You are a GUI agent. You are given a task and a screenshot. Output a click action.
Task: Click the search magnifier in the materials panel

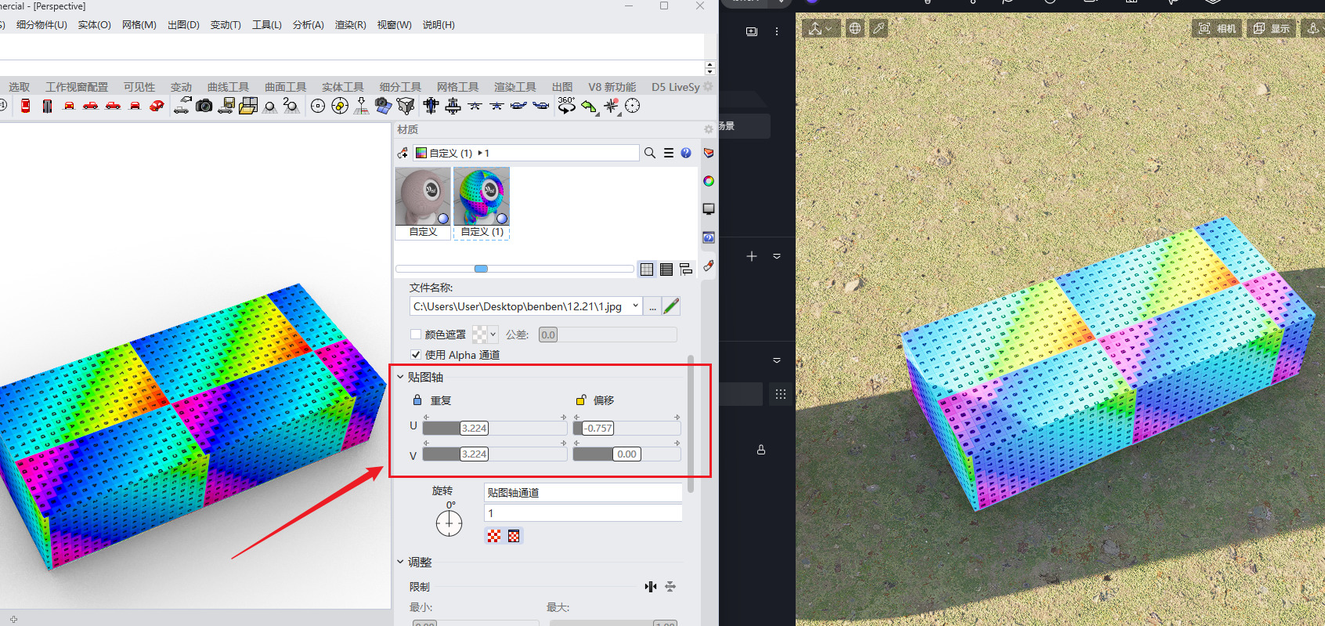[x=649, y=154]
